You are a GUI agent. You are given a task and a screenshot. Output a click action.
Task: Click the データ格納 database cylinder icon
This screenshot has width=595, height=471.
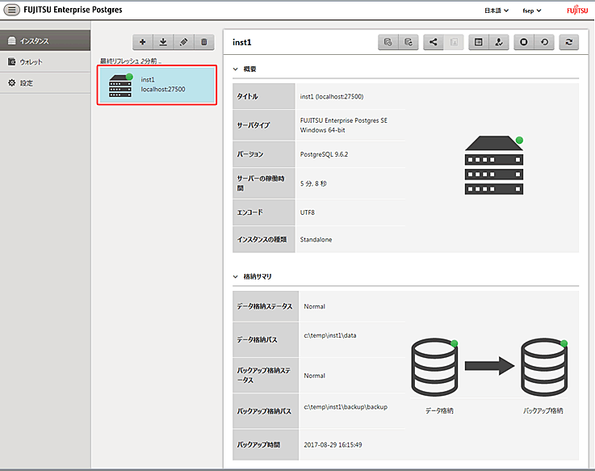(434, 367)
